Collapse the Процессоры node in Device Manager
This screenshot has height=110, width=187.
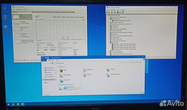click(x=109, y=42)
